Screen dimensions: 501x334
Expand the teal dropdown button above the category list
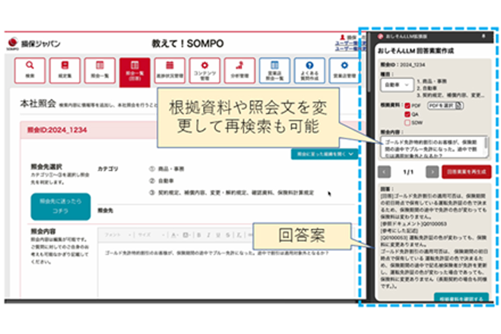325,154
